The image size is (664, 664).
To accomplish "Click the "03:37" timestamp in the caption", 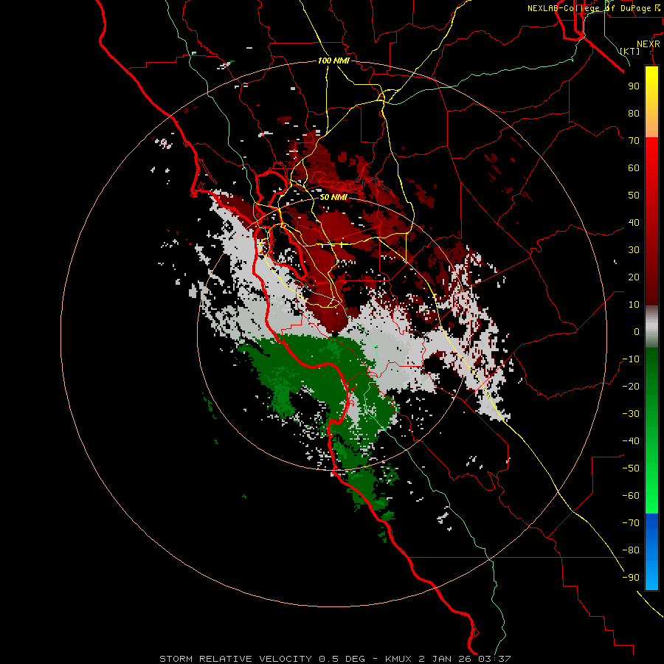I will 494,659.
